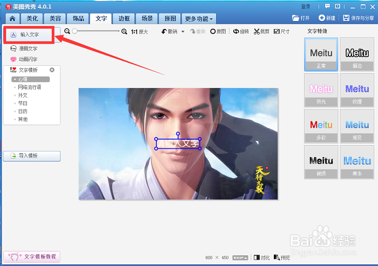Click the 重做 redo button
The width and height of the screenshot is (378, 266).
(198, 31)
